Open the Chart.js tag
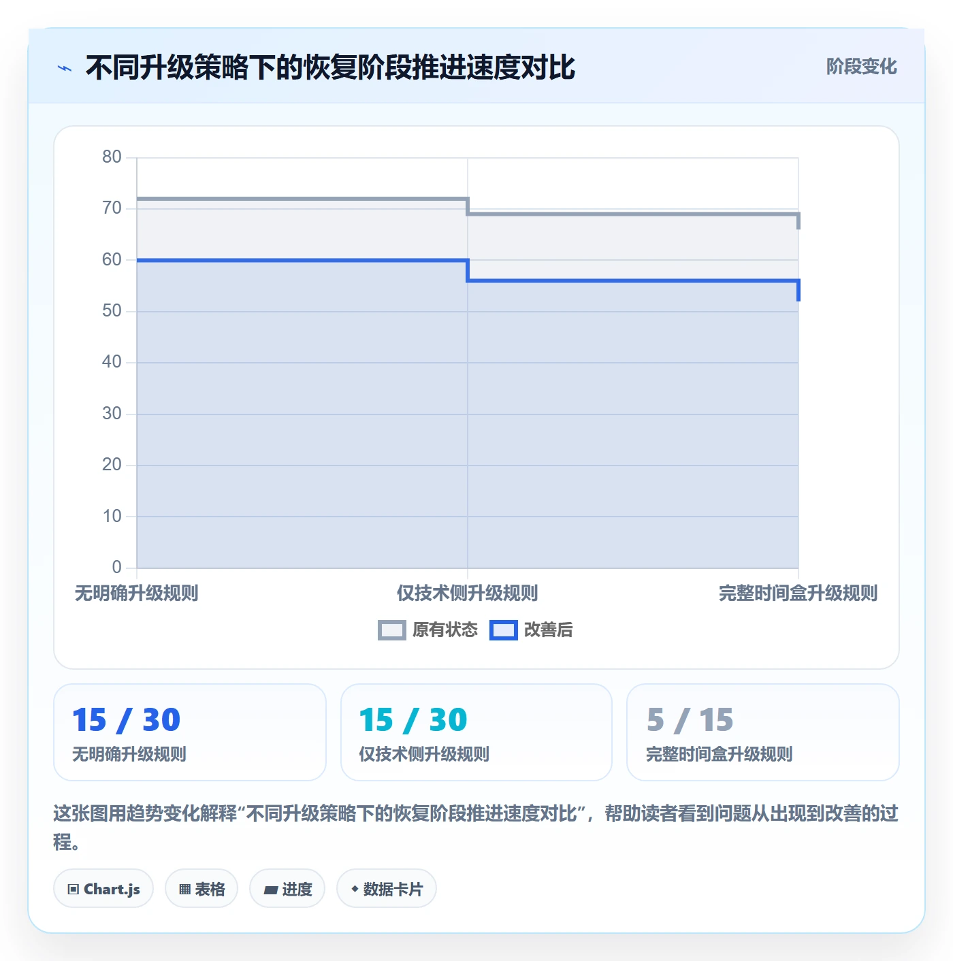953x961 pixels. pyautogui.click(x=103, y=889)
